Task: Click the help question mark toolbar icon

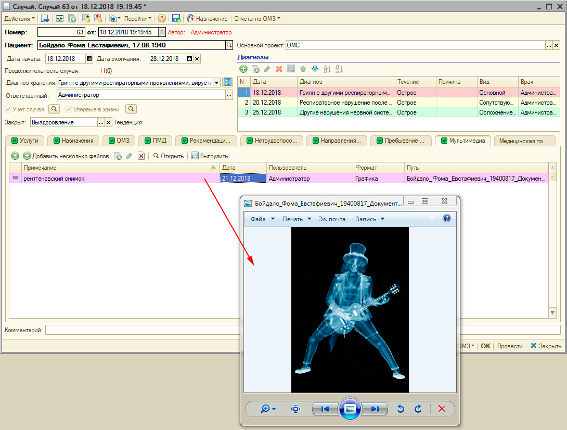Action: click(x=162, y=18)
